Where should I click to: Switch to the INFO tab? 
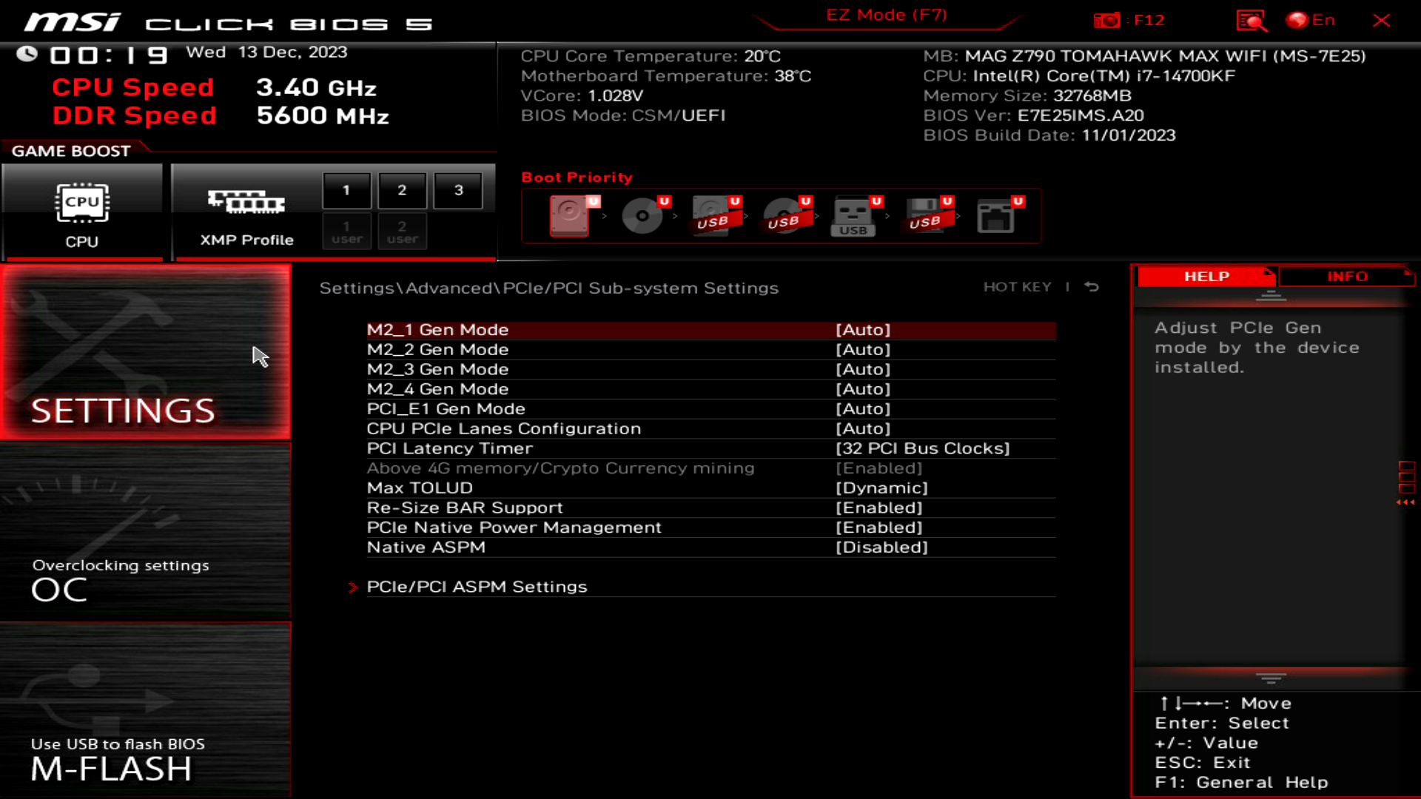tap(1347, 277)
